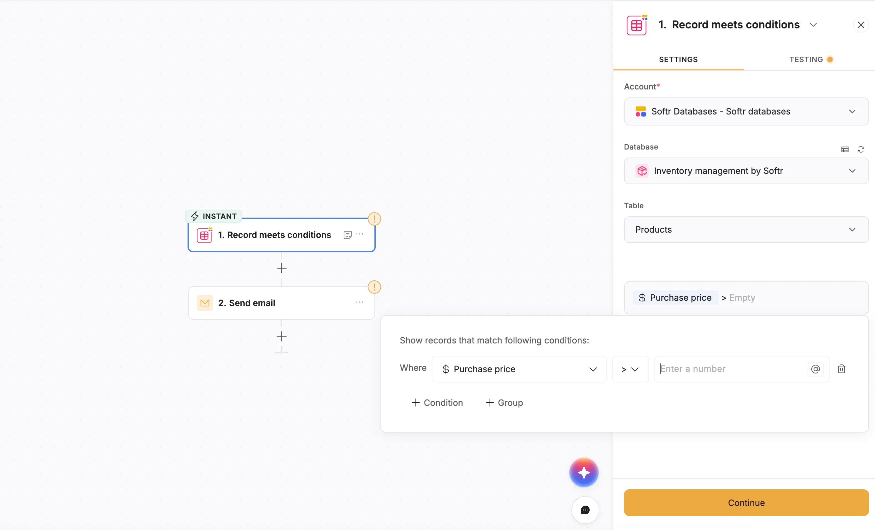Image resolution: width=875 pixels, height=530 pixels.
Task: Add a new Condition
Action: tap(437, 403)
